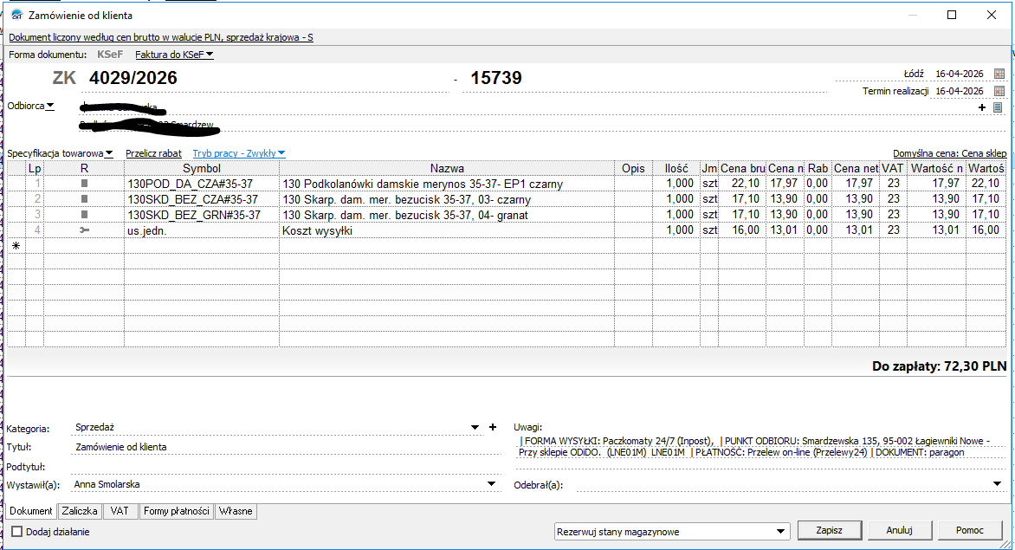1015x550 pixels.
Task: Open Wystawił(a) Anna Smolarska dropdown
Action: [x=491, y=484]
